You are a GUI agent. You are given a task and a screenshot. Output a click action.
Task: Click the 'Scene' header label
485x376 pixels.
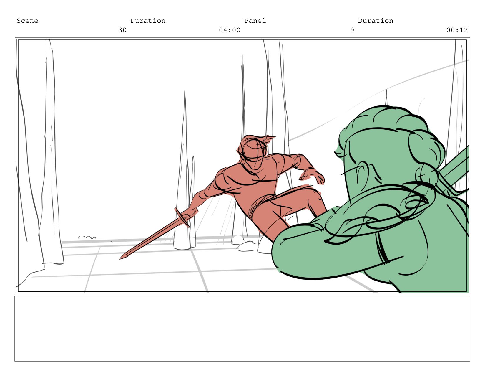[x=27, y=21]
